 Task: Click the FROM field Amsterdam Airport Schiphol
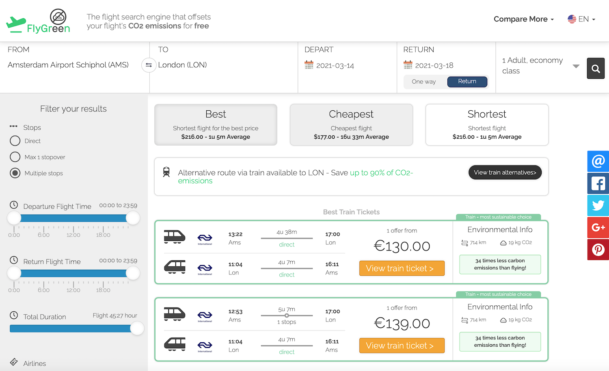(68, 65)
